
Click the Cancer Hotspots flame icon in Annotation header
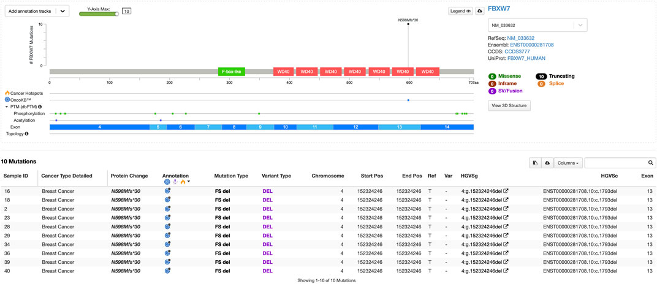(182, 182)
